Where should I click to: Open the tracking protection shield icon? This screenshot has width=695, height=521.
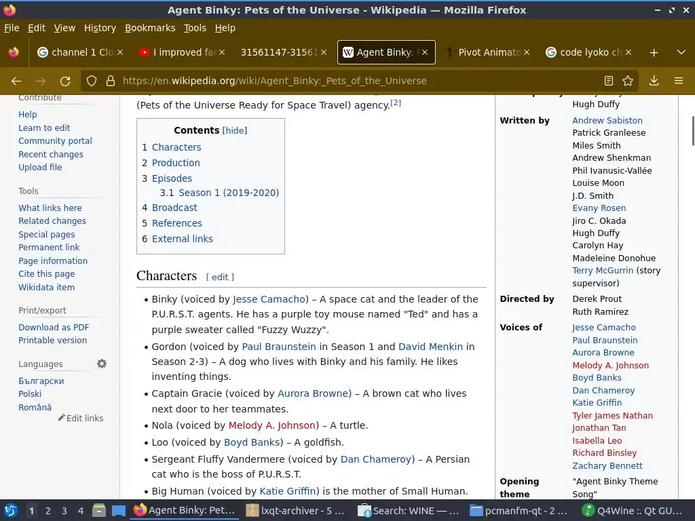(x=92, y=81)
